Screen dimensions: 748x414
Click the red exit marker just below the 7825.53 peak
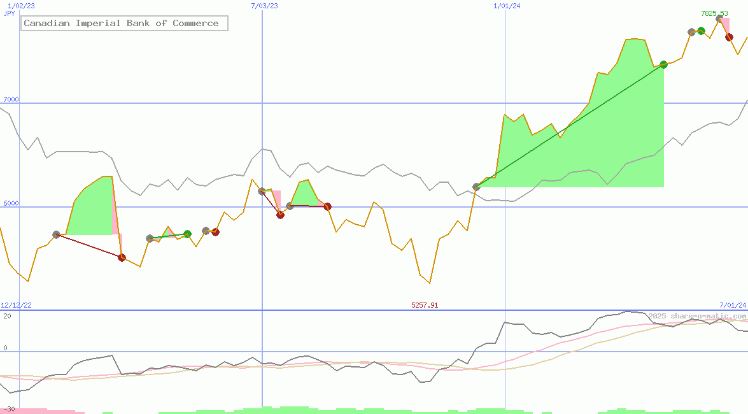point(729,37)
